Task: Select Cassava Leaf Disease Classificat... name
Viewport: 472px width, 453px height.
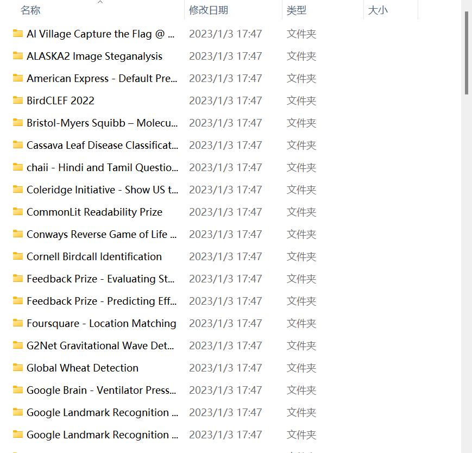Action: click(x=102, y=146)
